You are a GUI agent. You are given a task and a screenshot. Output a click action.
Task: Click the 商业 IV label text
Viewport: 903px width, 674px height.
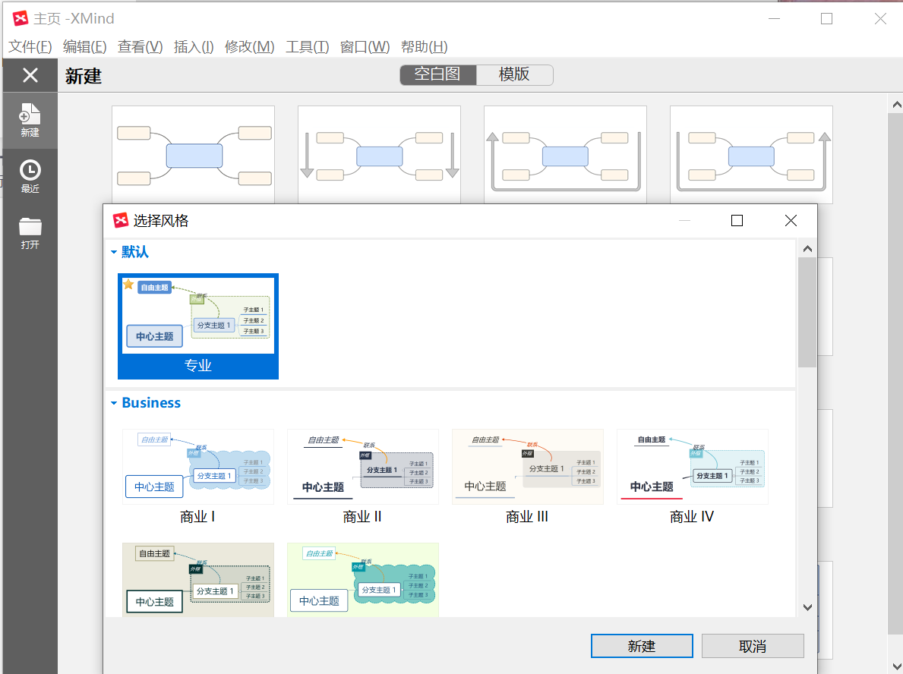point(692,517)
